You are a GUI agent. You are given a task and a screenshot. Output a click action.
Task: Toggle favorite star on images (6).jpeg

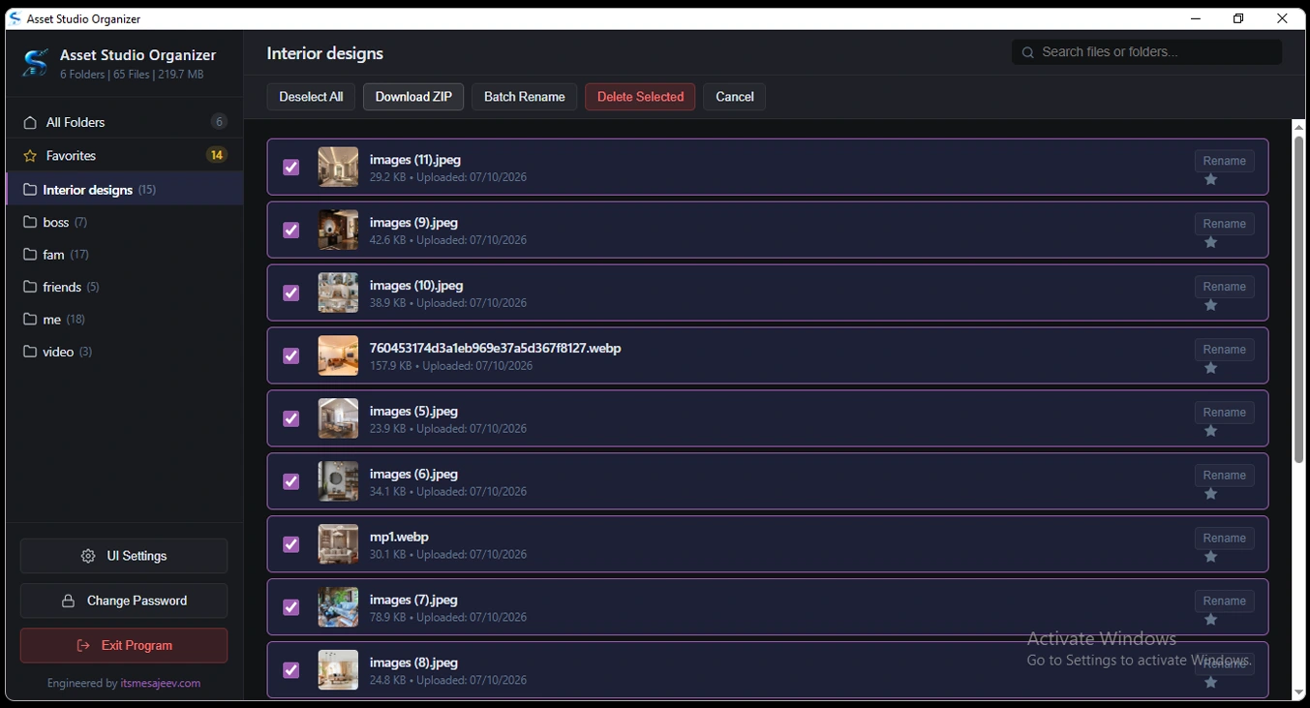tap(1210, 495)
